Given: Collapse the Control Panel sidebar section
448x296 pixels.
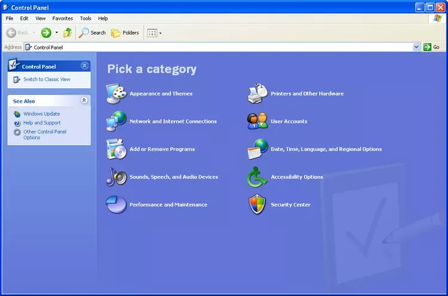Looking at the screenshot, I should tap(84, 66).
